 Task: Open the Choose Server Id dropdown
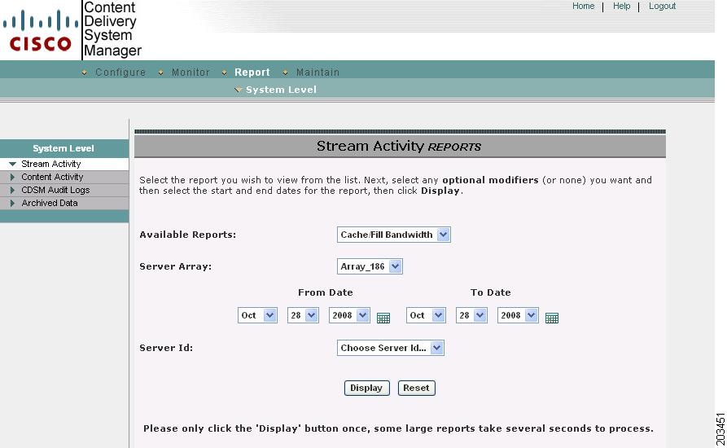(391, 348)
